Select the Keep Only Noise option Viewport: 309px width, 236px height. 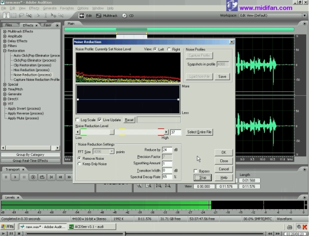point(79,164)
